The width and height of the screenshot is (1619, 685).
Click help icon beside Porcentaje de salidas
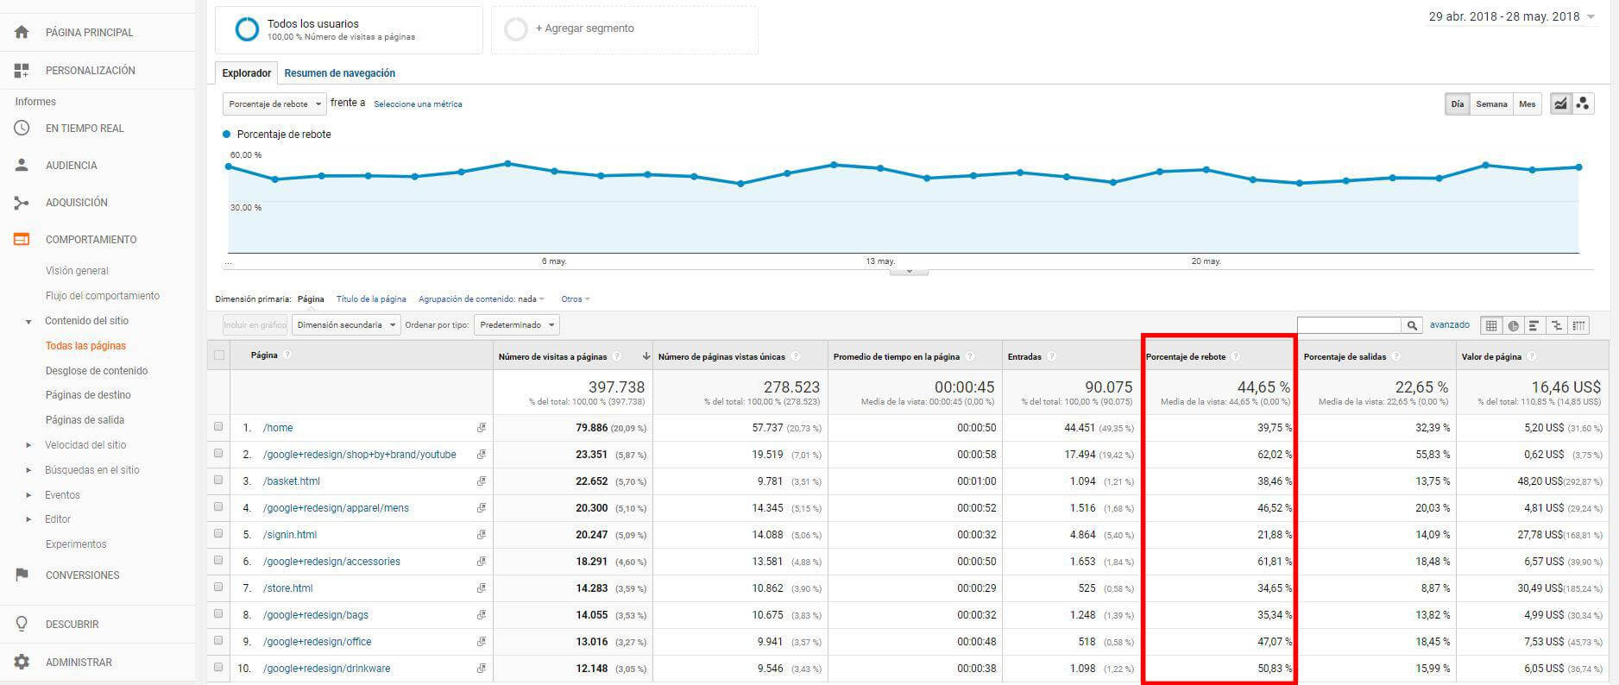[x=1395, y=356]
